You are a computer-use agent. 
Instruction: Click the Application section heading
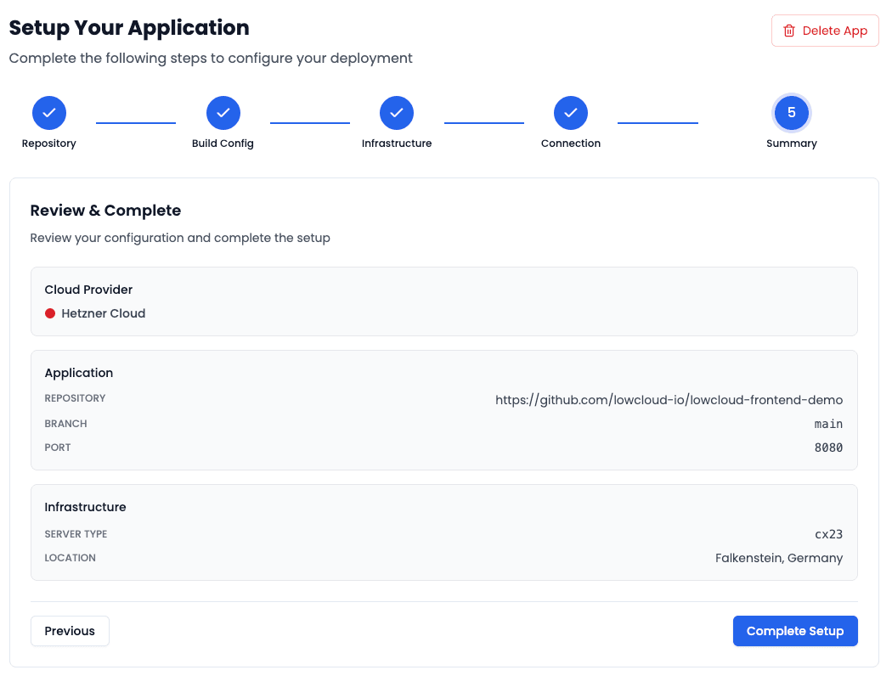78,372
